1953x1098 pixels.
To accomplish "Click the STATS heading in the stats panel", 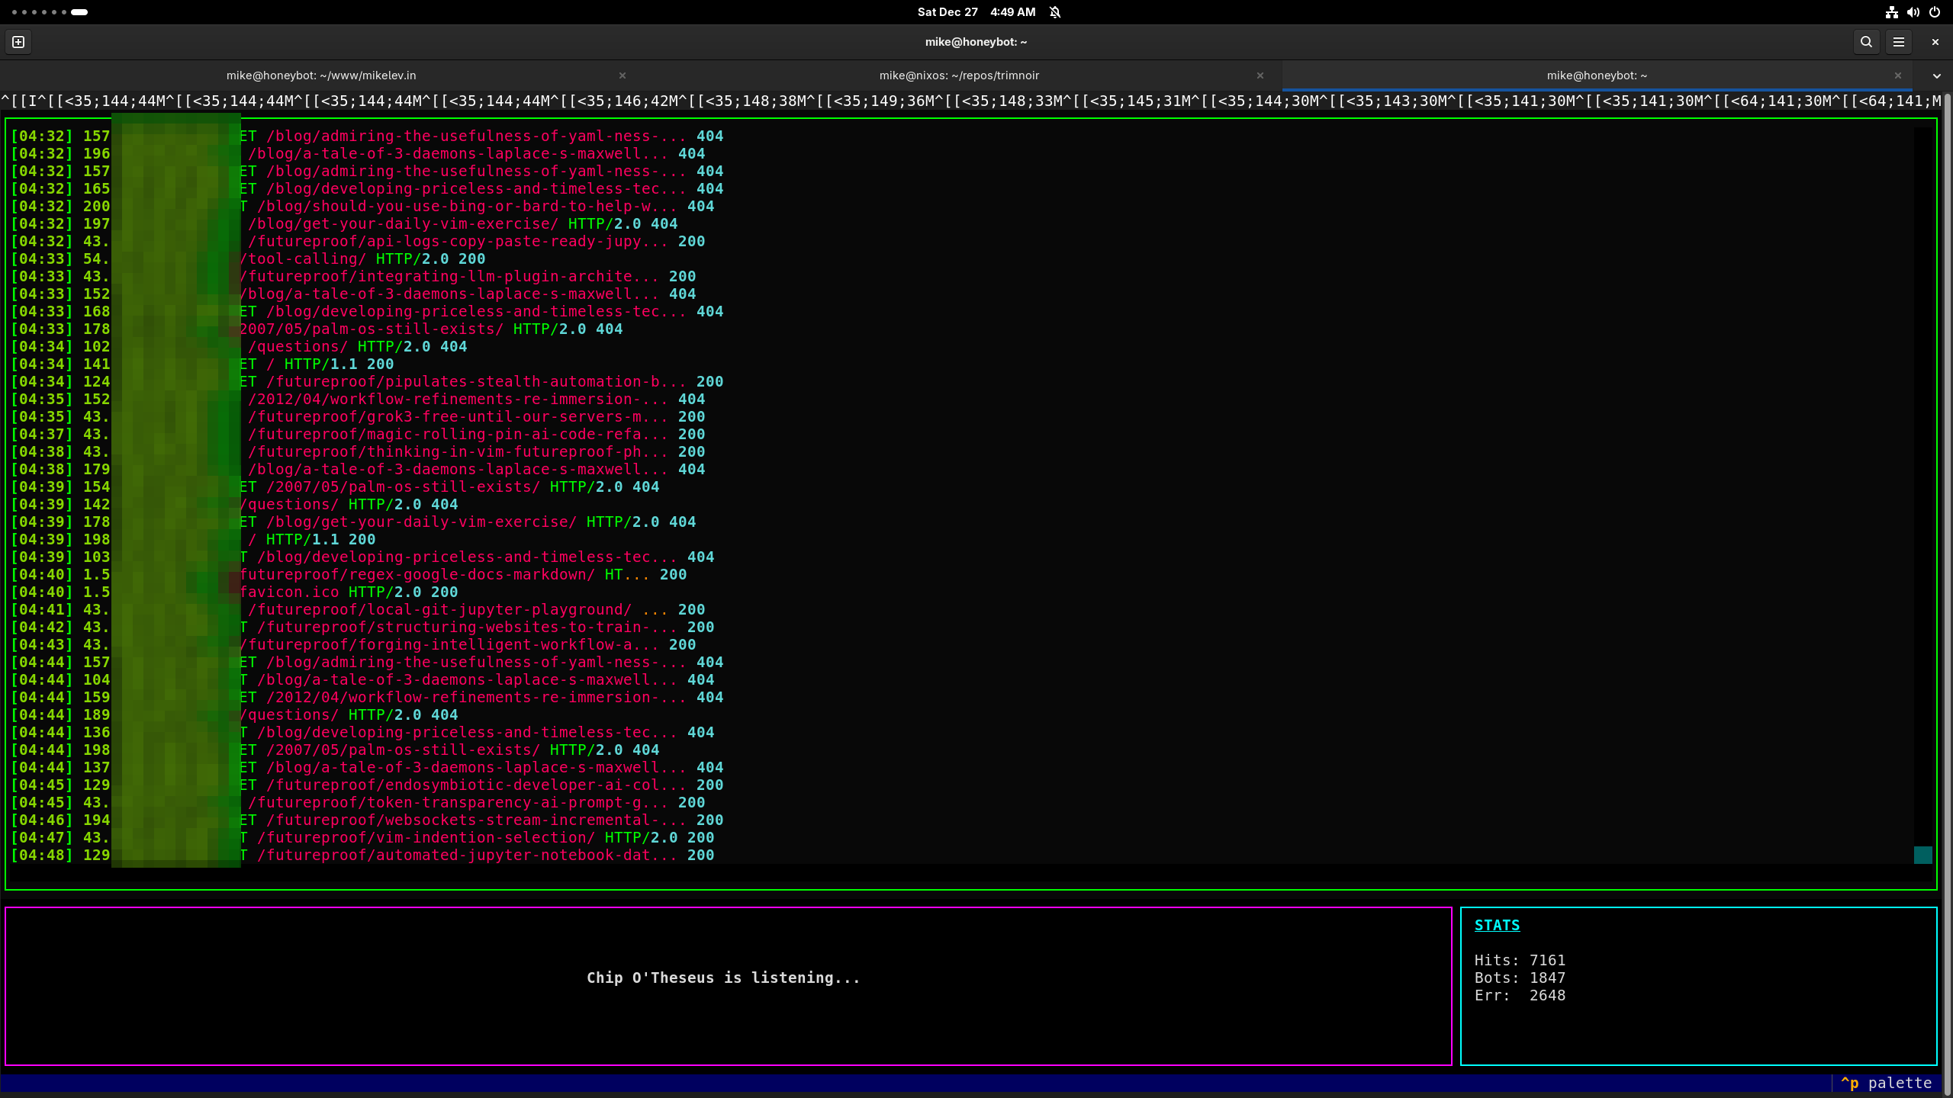I will pos(1497,924).
